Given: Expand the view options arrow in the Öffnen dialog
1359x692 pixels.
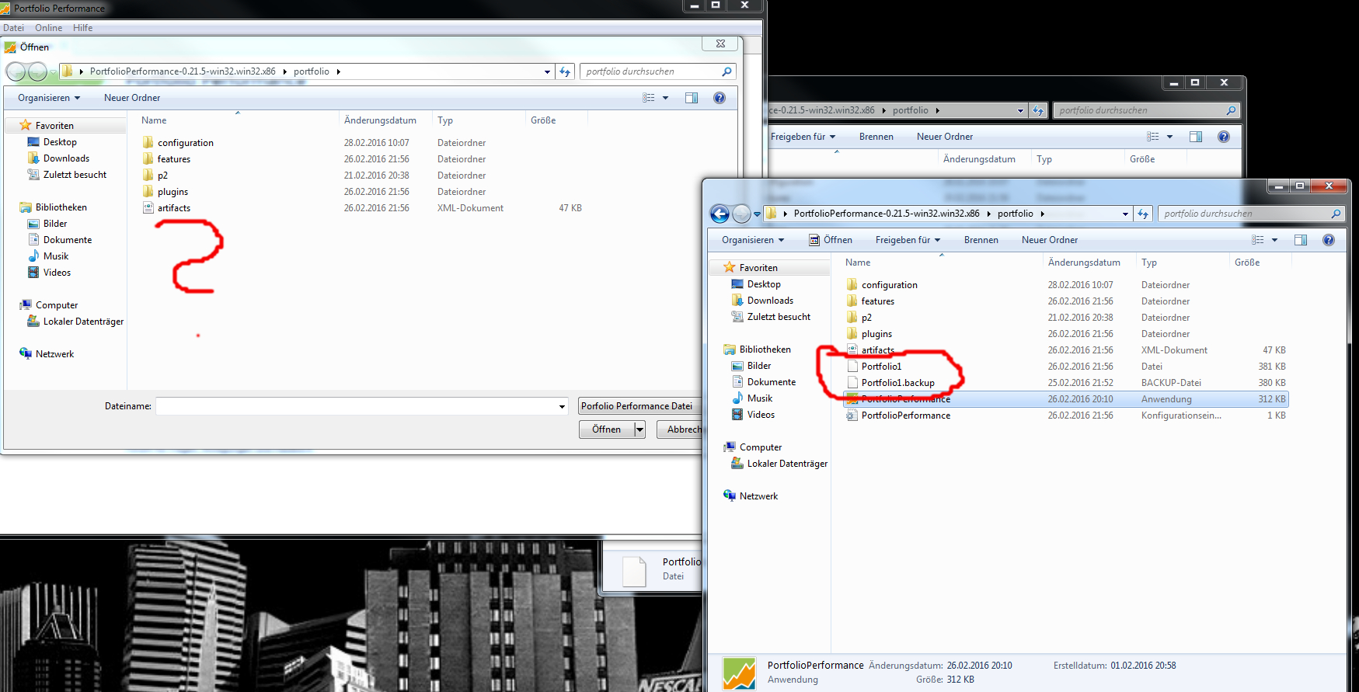Looking at the screenshot, I should click(666, 98).
